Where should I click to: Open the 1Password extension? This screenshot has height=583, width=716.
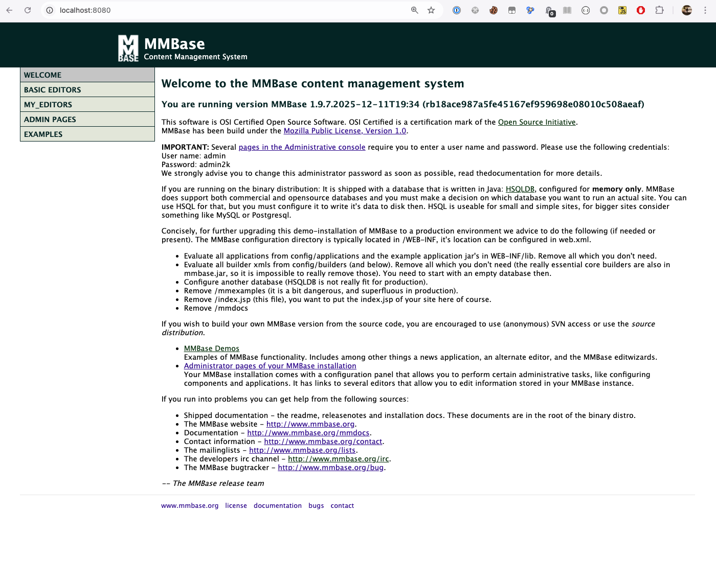click(457, 10)
